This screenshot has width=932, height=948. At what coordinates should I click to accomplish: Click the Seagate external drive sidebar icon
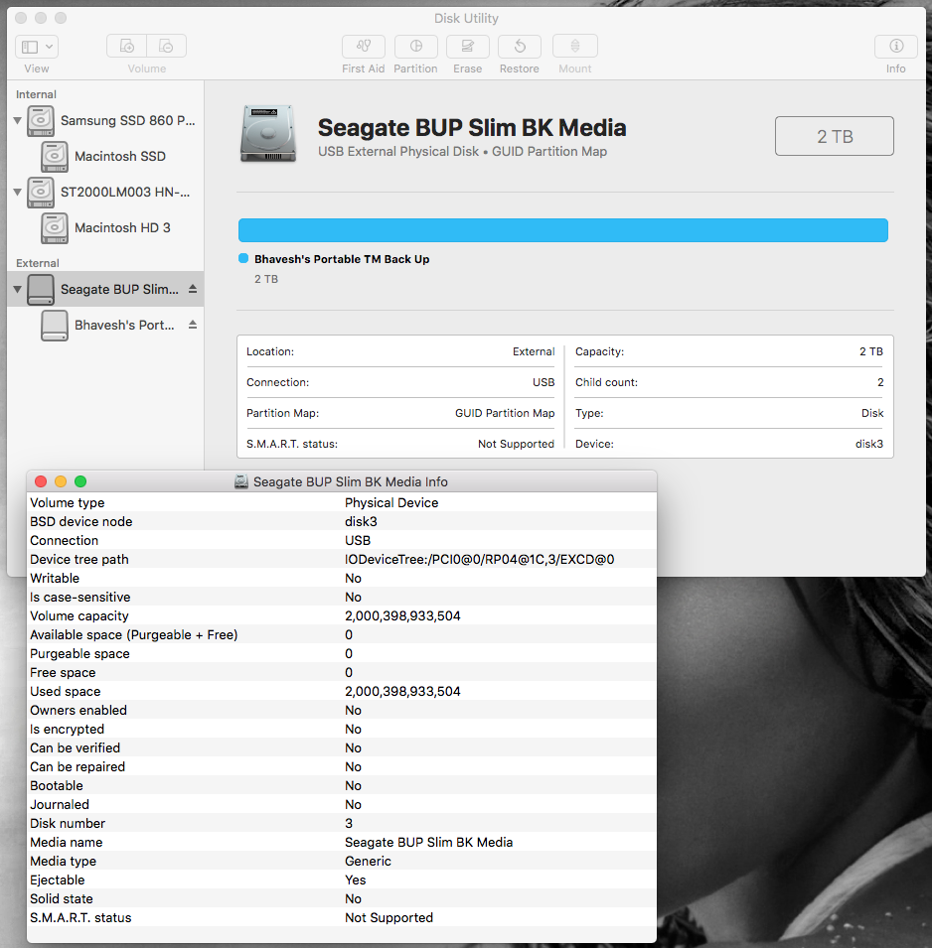point(41,289)
